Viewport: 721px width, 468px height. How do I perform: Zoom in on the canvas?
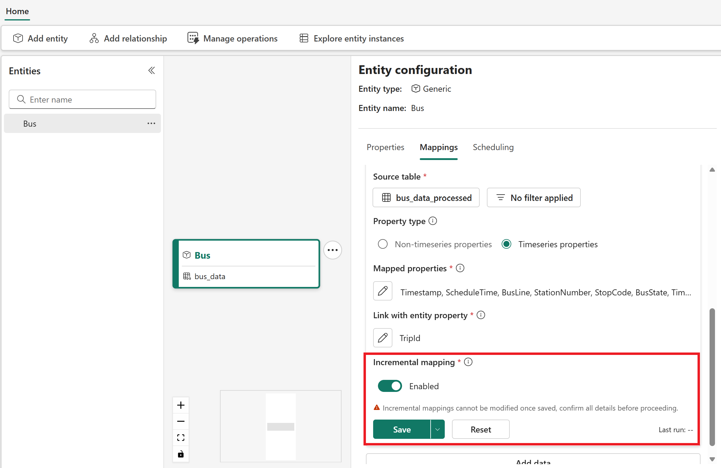point(181,405)
